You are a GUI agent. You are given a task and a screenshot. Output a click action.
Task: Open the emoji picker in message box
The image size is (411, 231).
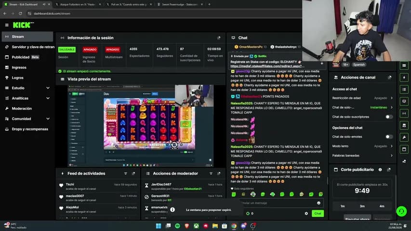[318, 203]
